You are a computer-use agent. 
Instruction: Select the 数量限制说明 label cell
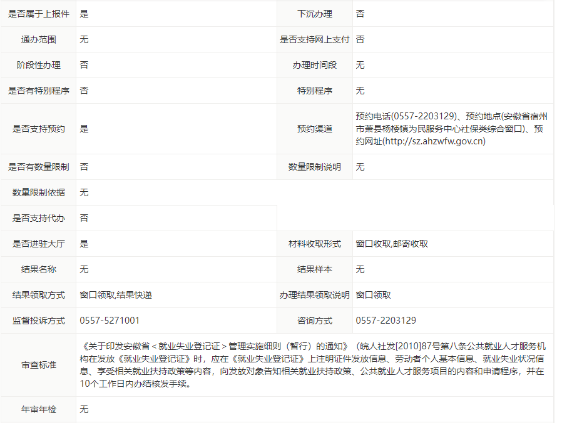[x=314, y=167]
